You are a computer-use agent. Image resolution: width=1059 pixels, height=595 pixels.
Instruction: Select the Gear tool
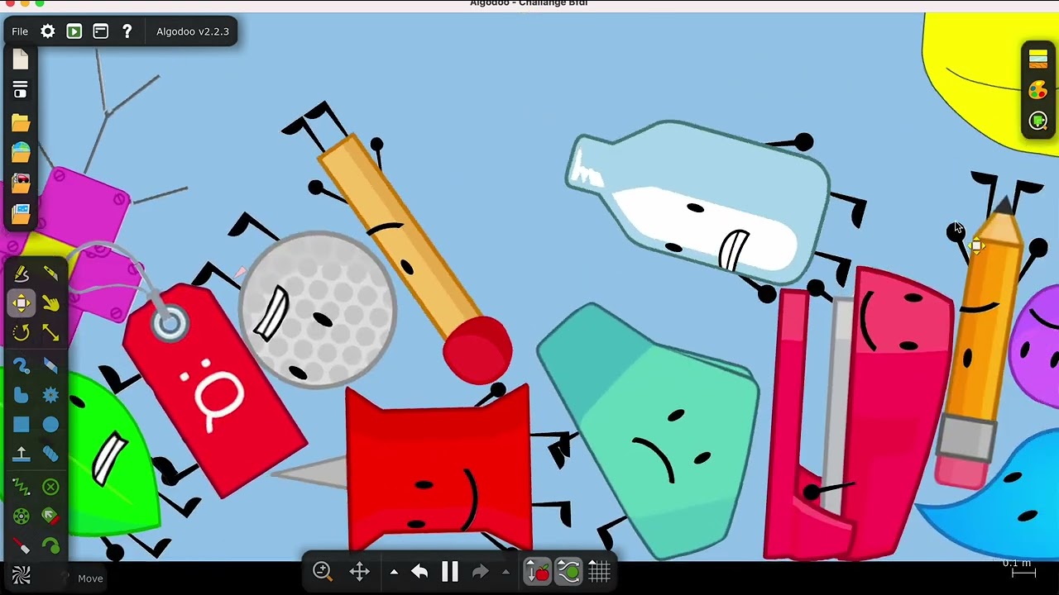(x=50, y=395)
